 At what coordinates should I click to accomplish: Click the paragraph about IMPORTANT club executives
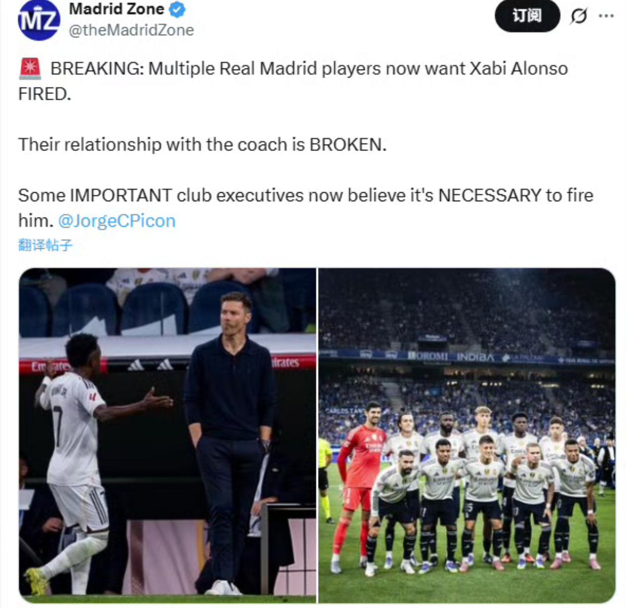pos(306,208)
